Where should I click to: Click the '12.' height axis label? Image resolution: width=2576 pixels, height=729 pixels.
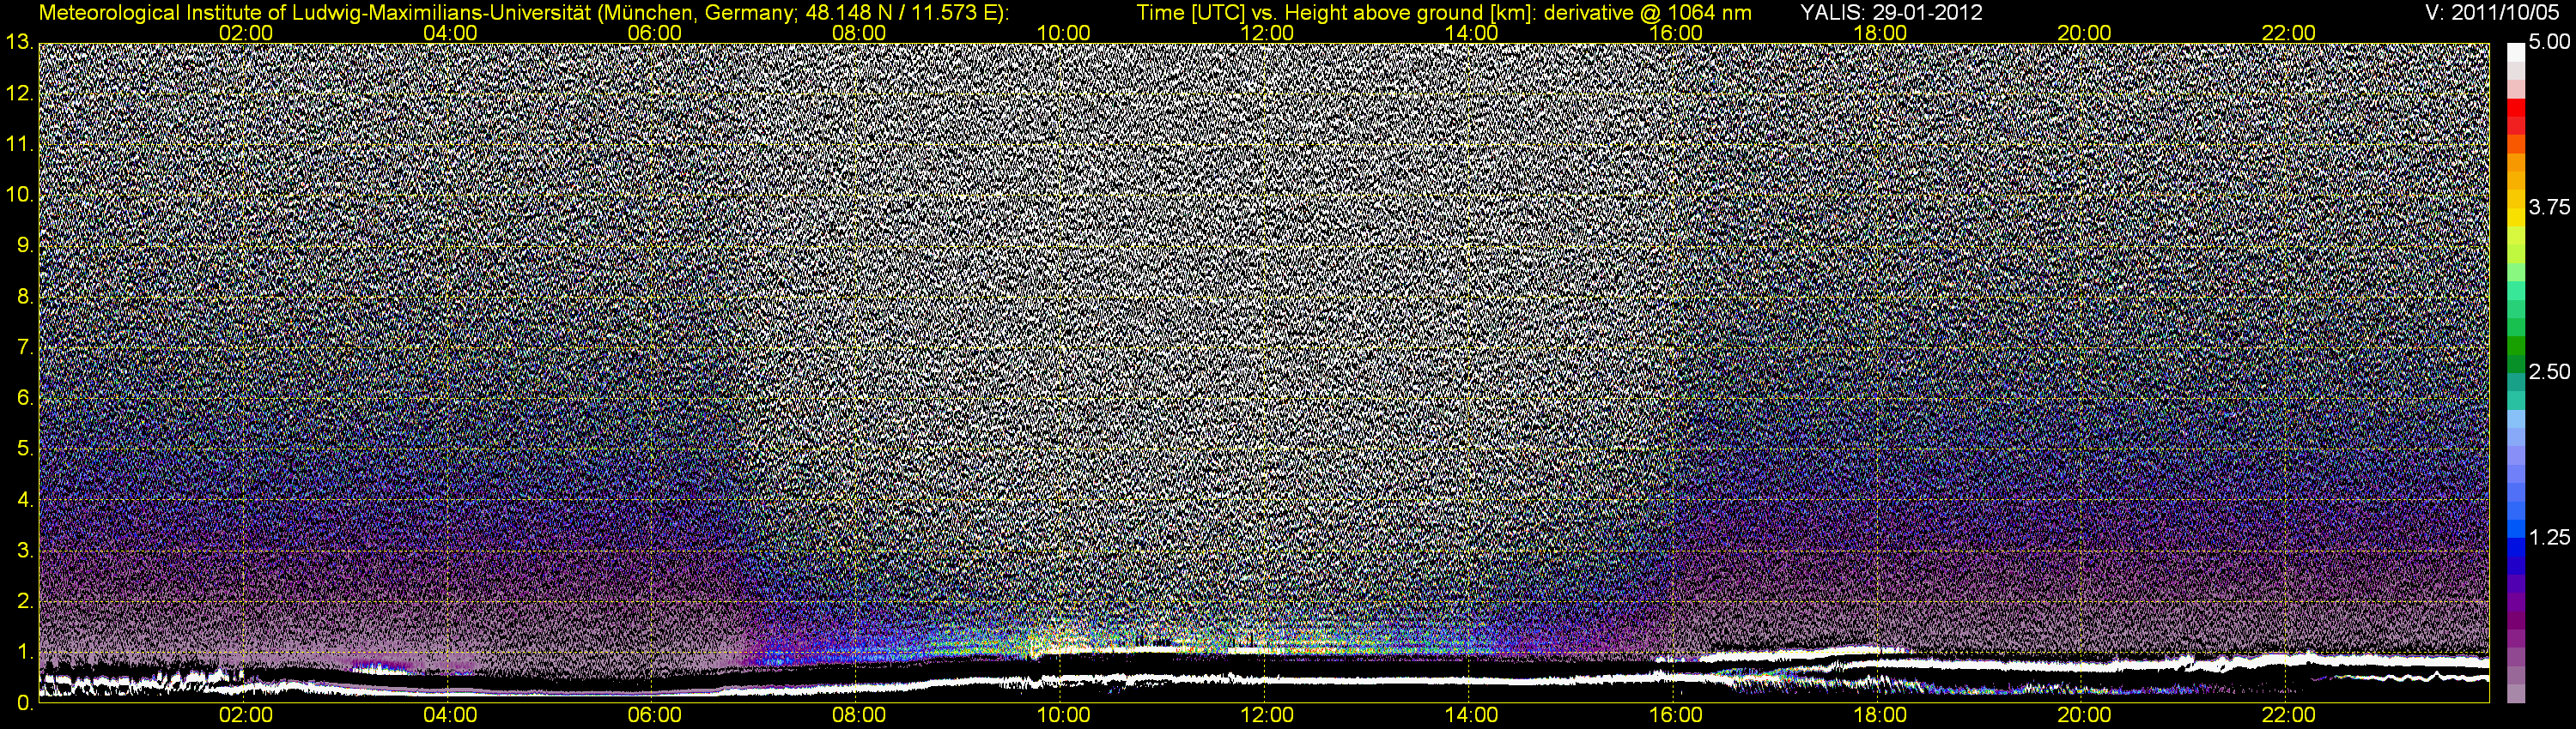click(19, 93)
